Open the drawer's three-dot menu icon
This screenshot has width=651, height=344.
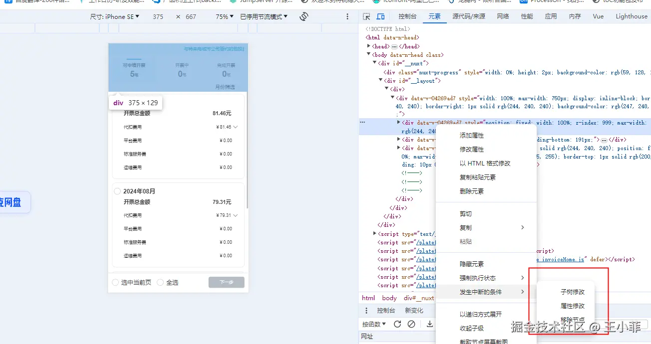click(x=366, y=311)
